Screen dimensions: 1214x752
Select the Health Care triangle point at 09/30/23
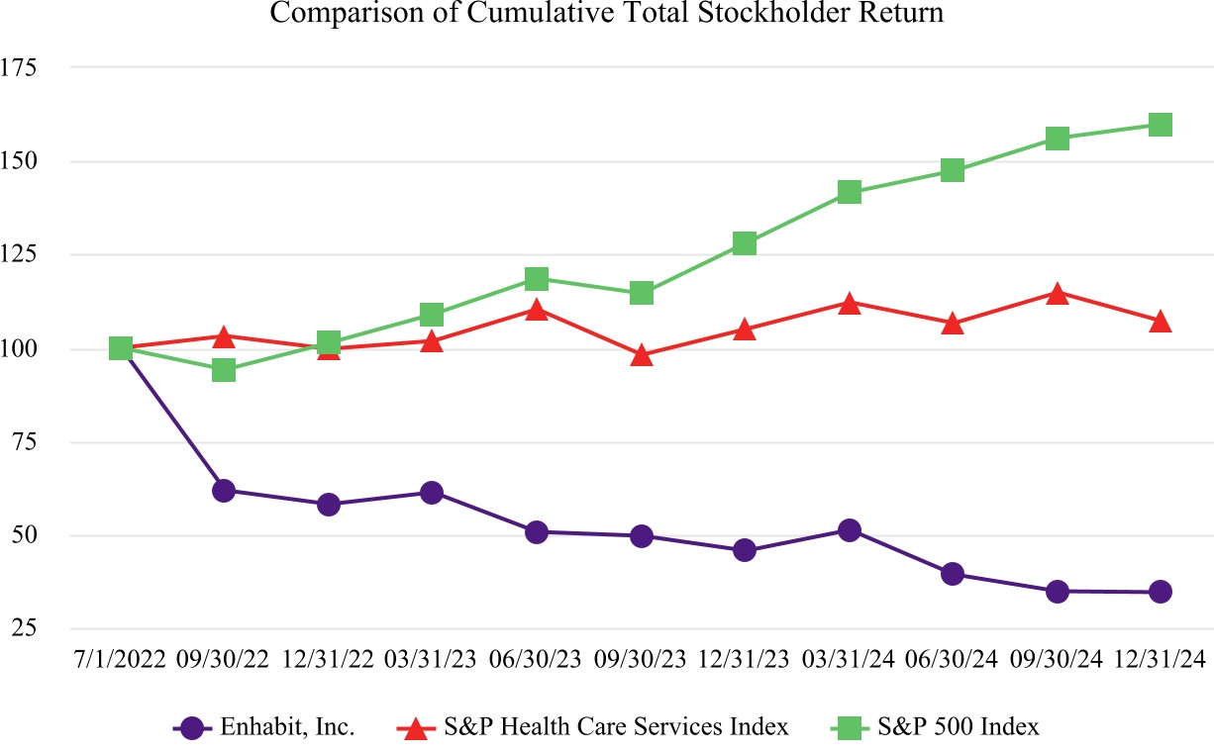pyautogui.click(x=642, y=355)
